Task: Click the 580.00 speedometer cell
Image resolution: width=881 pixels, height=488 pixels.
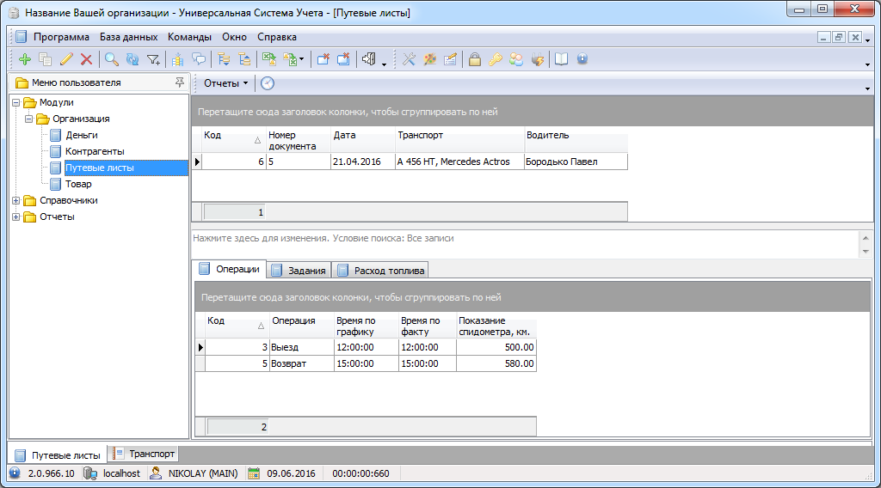Action: 496,363
